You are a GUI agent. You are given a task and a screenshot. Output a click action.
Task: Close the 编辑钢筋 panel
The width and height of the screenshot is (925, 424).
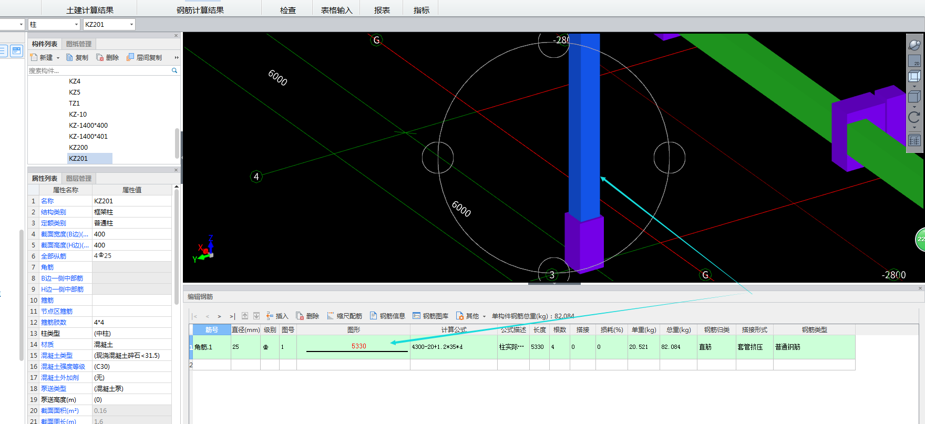[920, 288]
